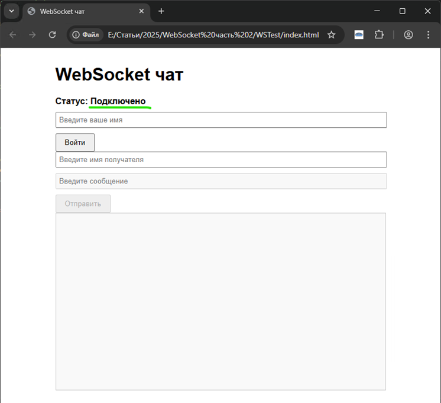Open the profile avatar icon
This screenshot has height=403, width=441.
tap(408, 35)
